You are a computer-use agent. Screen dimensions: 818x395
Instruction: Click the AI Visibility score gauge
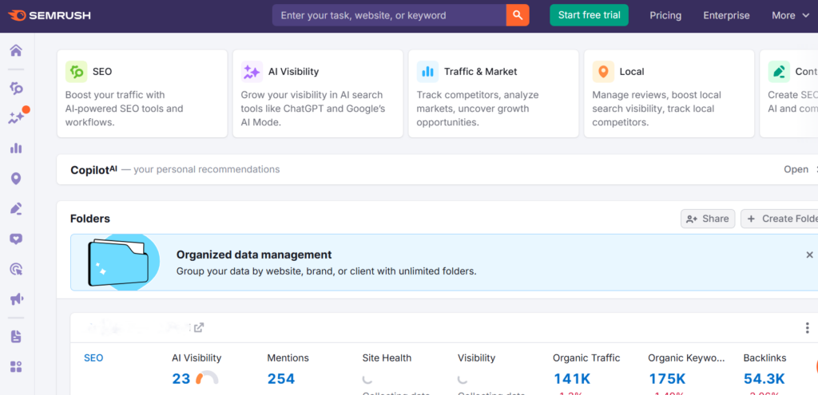207,377
